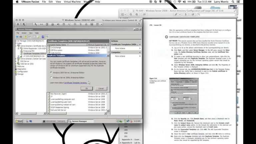Select Windows 2003 Server, Enterprise Edition radio
This screenshot has width=256, height=144.
point(51,72)
